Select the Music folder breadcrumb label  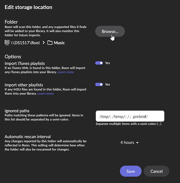pyautogui.click(x=59, y=43)
